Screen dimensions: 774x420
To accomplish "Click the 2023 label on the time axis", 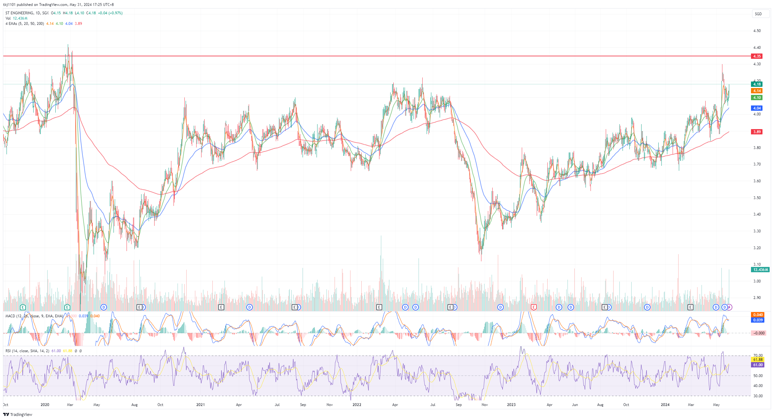I will 511,405.
